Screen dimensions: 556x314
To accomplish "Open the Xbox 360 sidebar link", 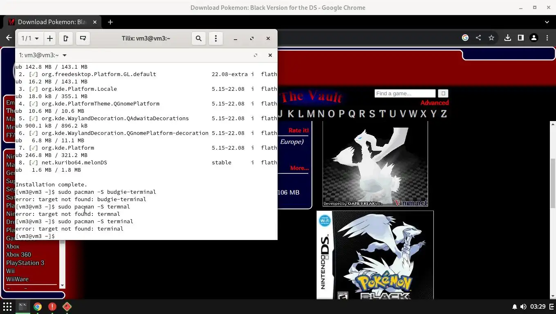I will coord(18,255).
